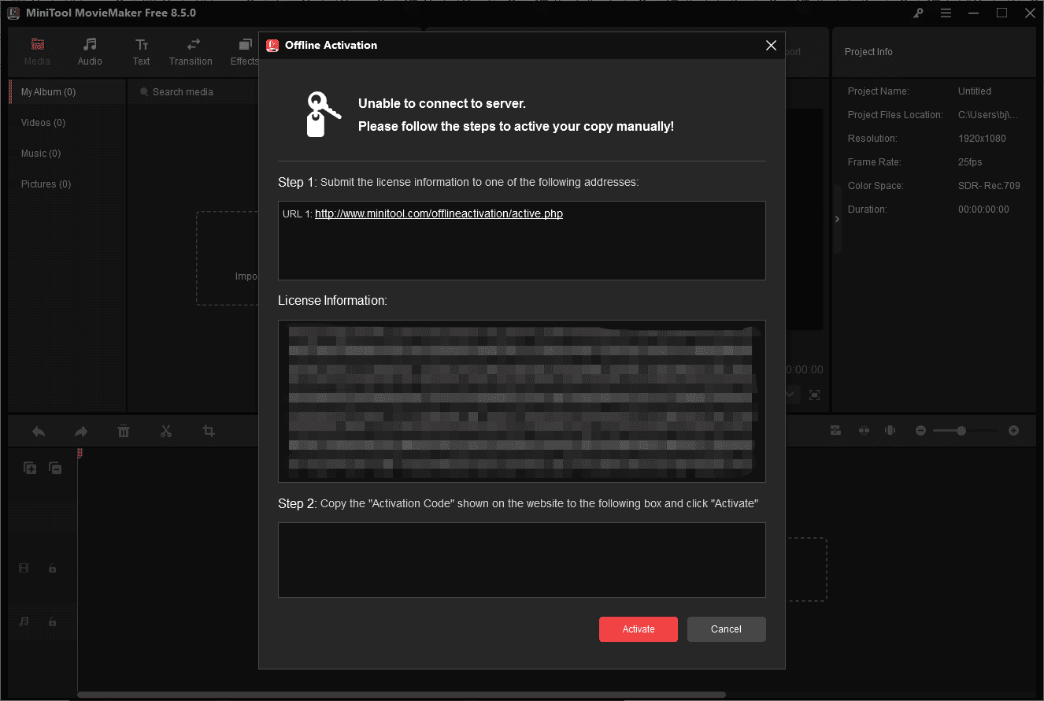Click the trash Delete icon
1044x701 pixels.
(x=124, y=431)
